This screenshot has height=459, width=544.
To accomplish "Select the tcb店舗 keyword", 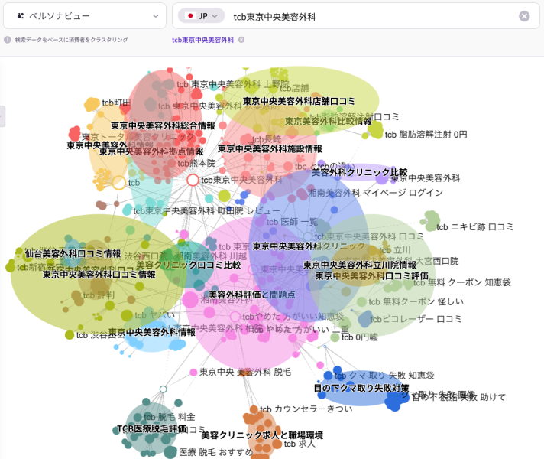I will coord(294,88).
